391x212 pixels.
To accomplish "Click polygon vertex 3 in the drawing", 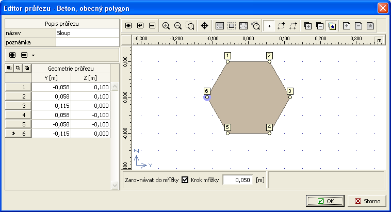I will (290, 97).
